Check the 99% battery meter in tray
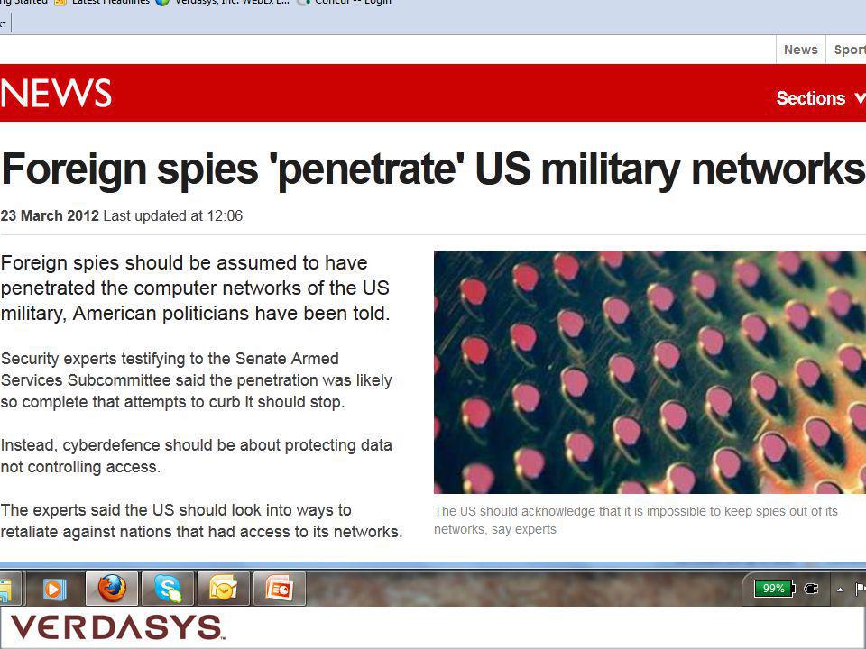Screen dimensions: 866x649 click(774, 589)
